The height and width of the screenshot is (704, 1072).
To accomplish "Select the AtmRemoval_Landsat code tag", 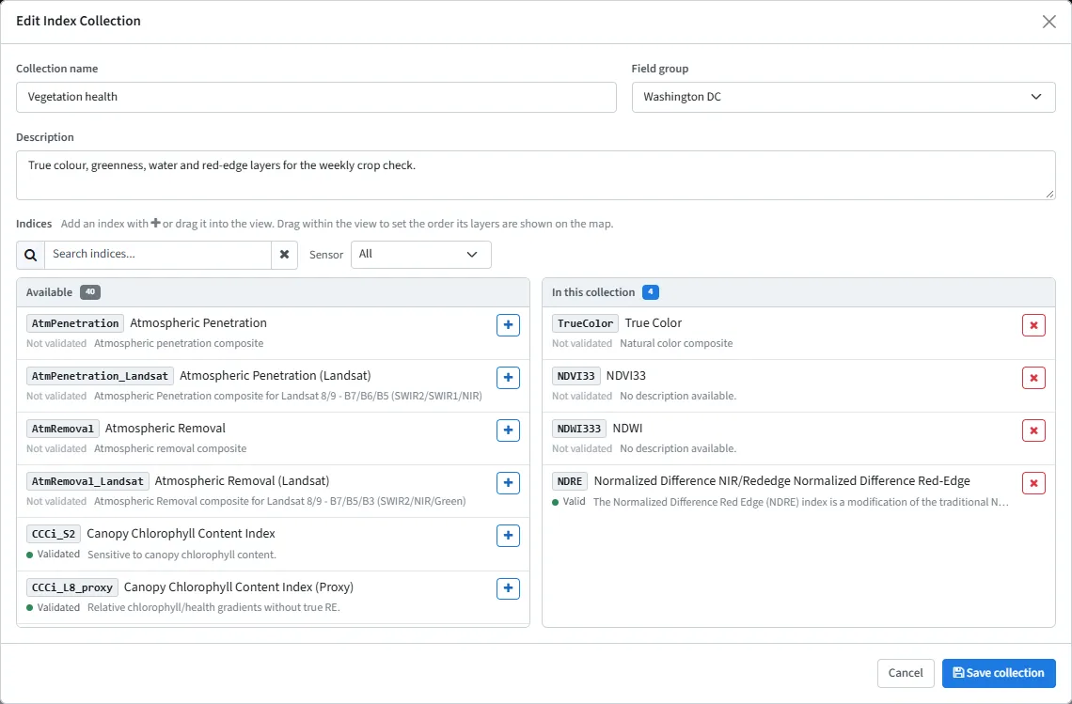I will pyautogui.click(x=87, y=481).
